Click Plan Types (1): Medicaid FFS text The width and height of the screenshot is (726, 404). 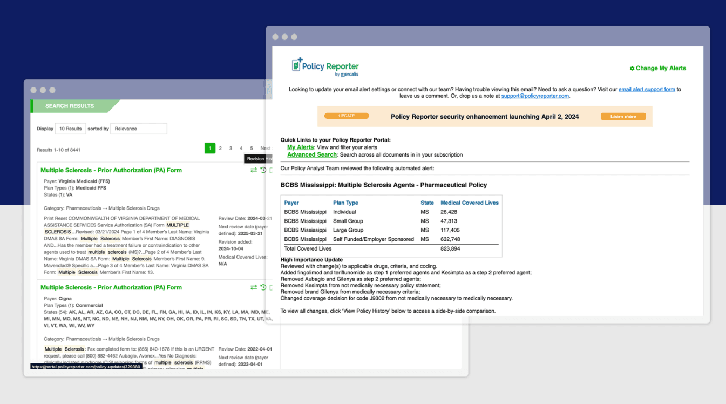[x=75, y=188]
